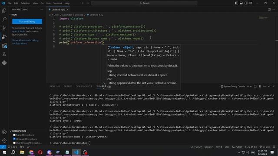
Task: Show next signature in parameter hint
Action: tap(103, 88)
